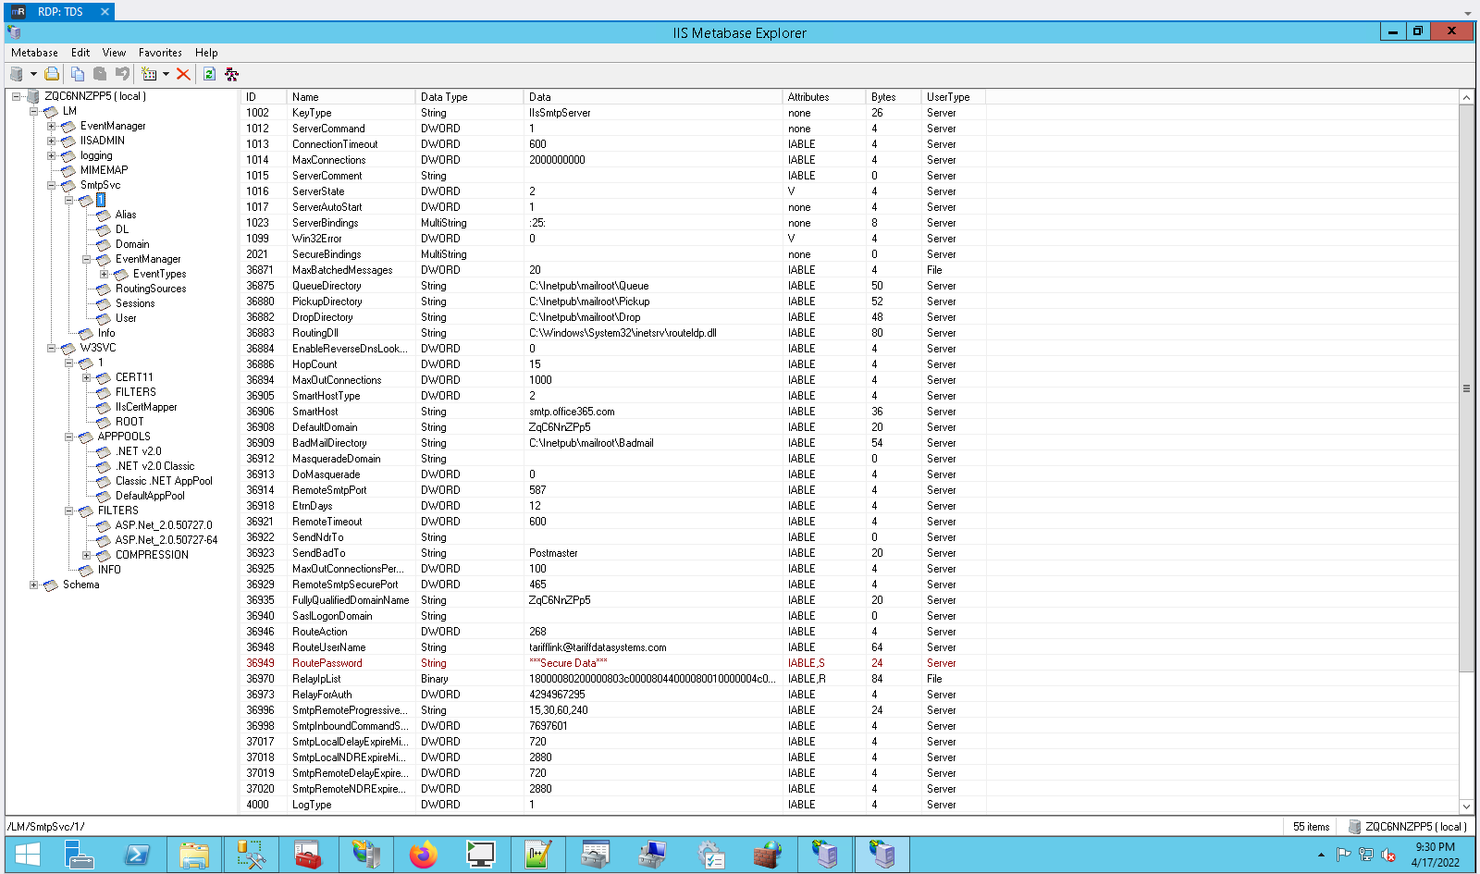Select the DefaultAppPool tree item

(150, 496)
